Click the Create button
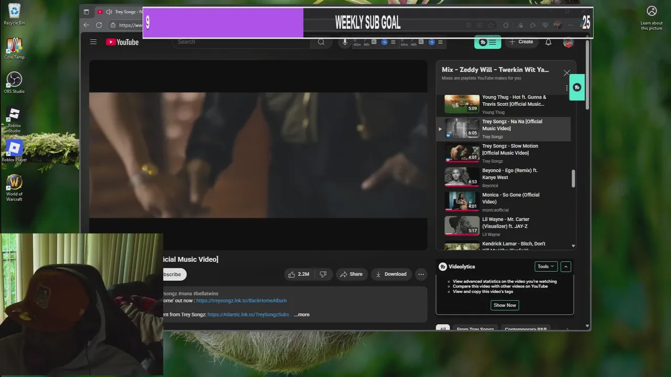The height and width of the screenshot is (377, 671). (521, 42)
